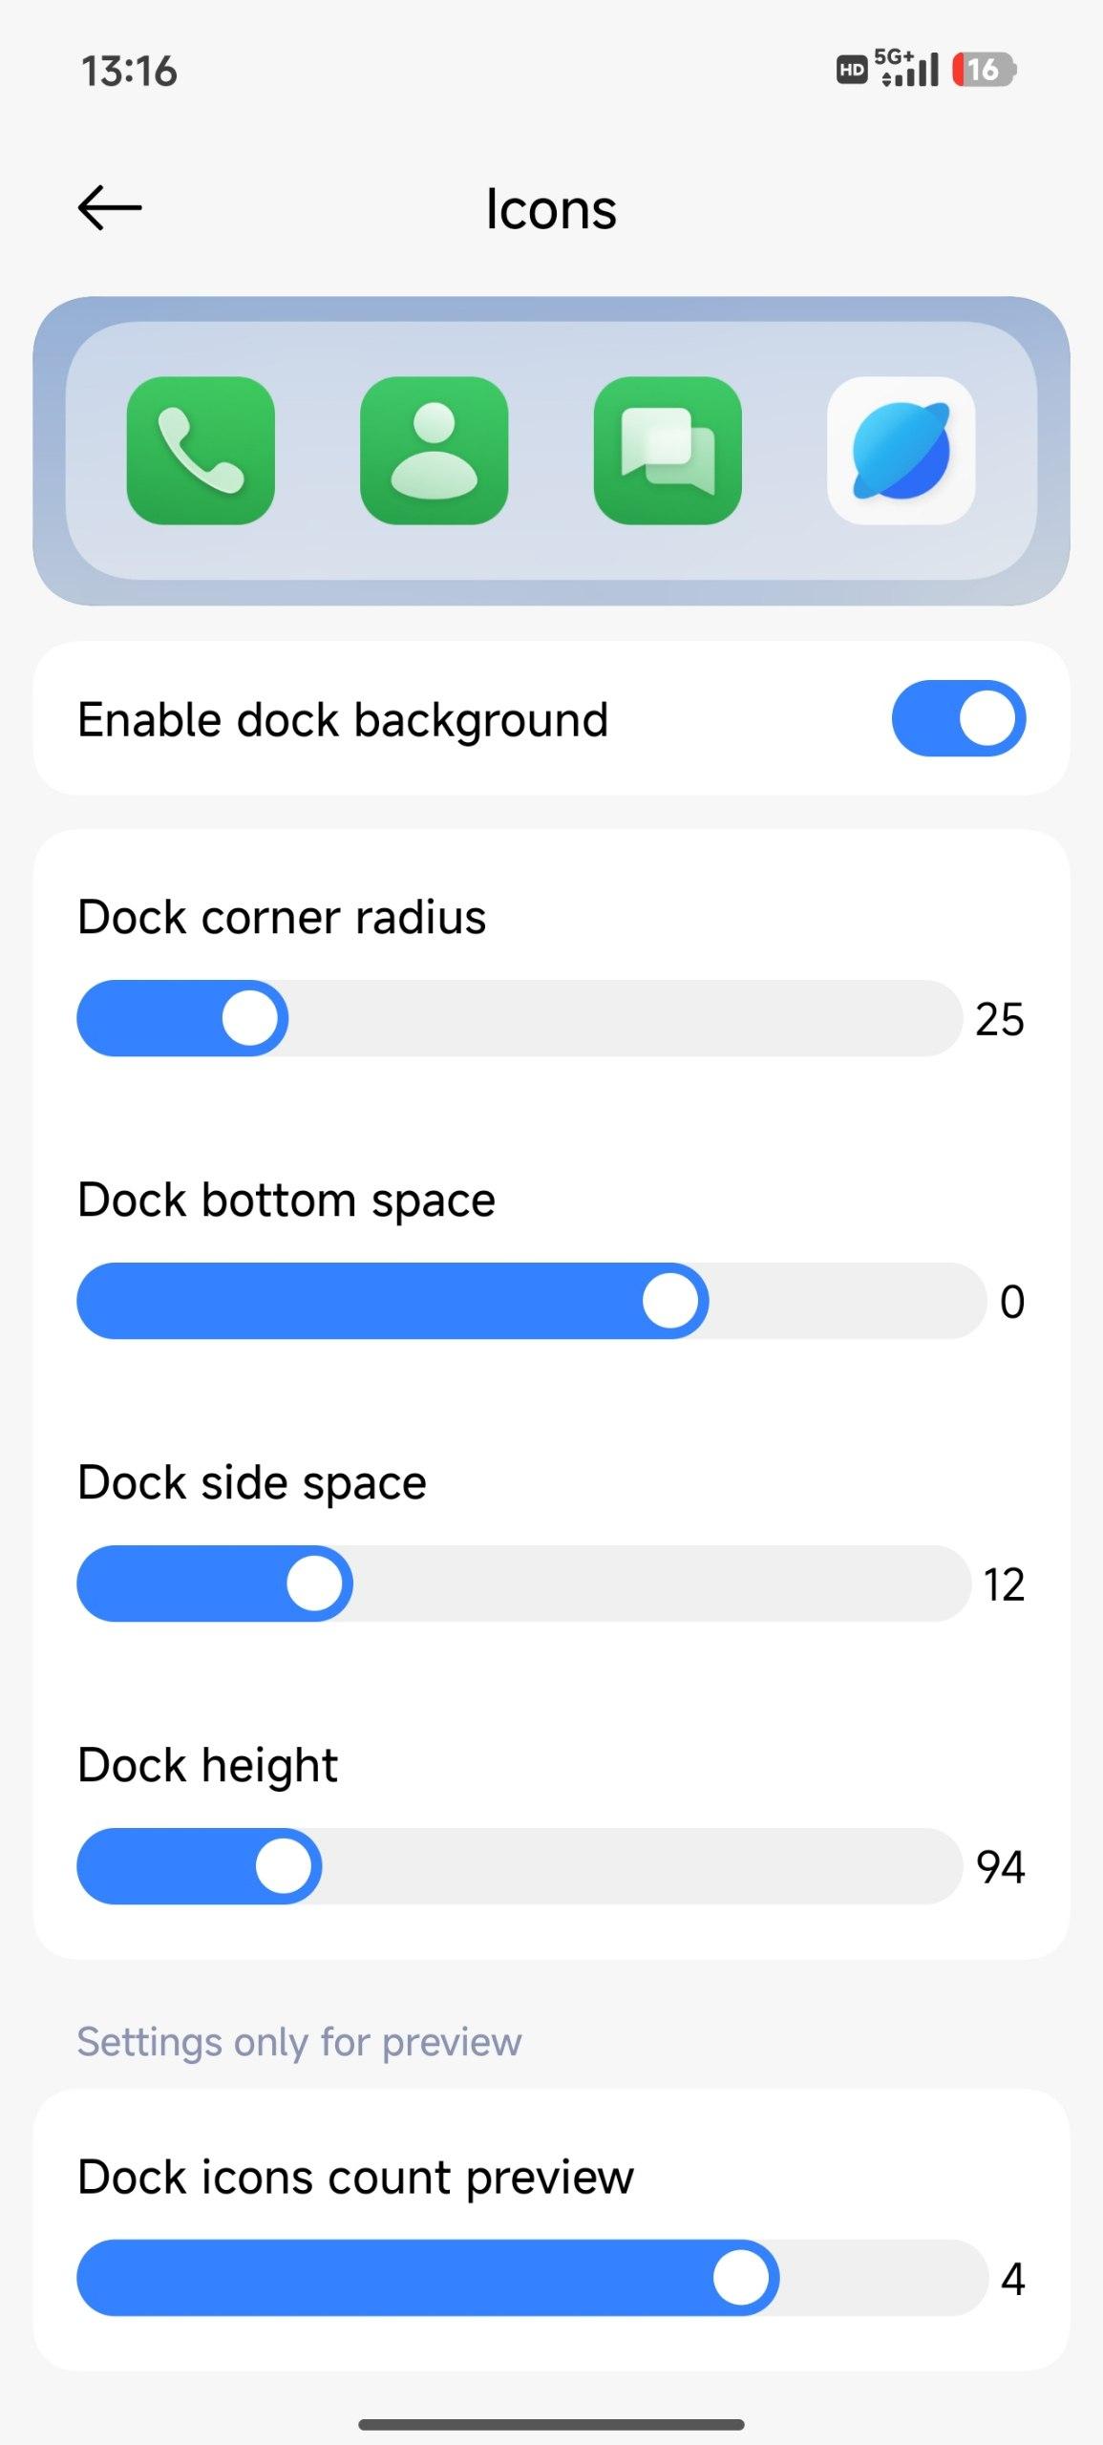This screenshot has height=2445, width=1103.
Task: Tap the Contacts app icon in dock
Action: click(435, 451)
